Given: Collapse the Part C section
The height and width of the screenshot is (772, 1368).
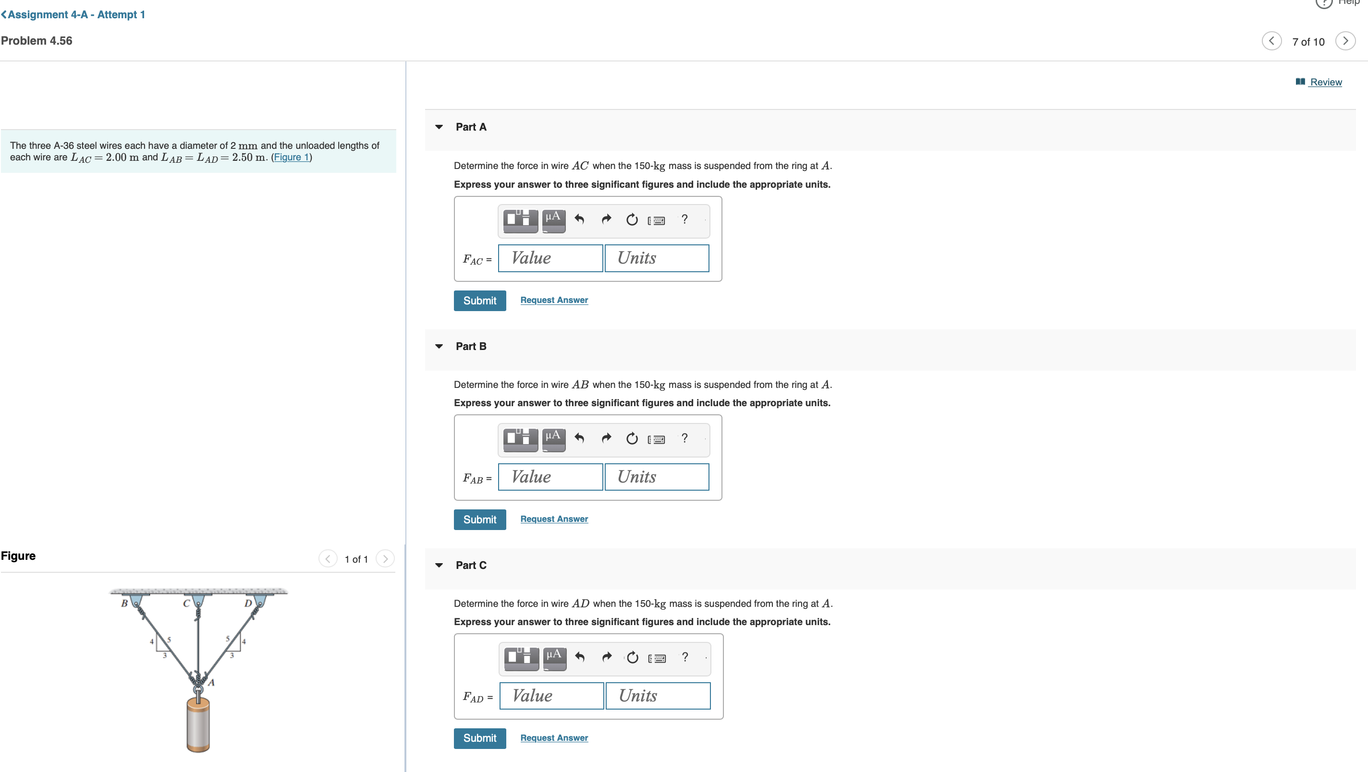Looking at the screenshot, I should tap(439, 565).
